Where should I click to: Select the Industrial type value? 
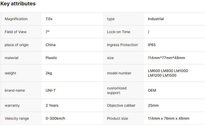point(156,19)
